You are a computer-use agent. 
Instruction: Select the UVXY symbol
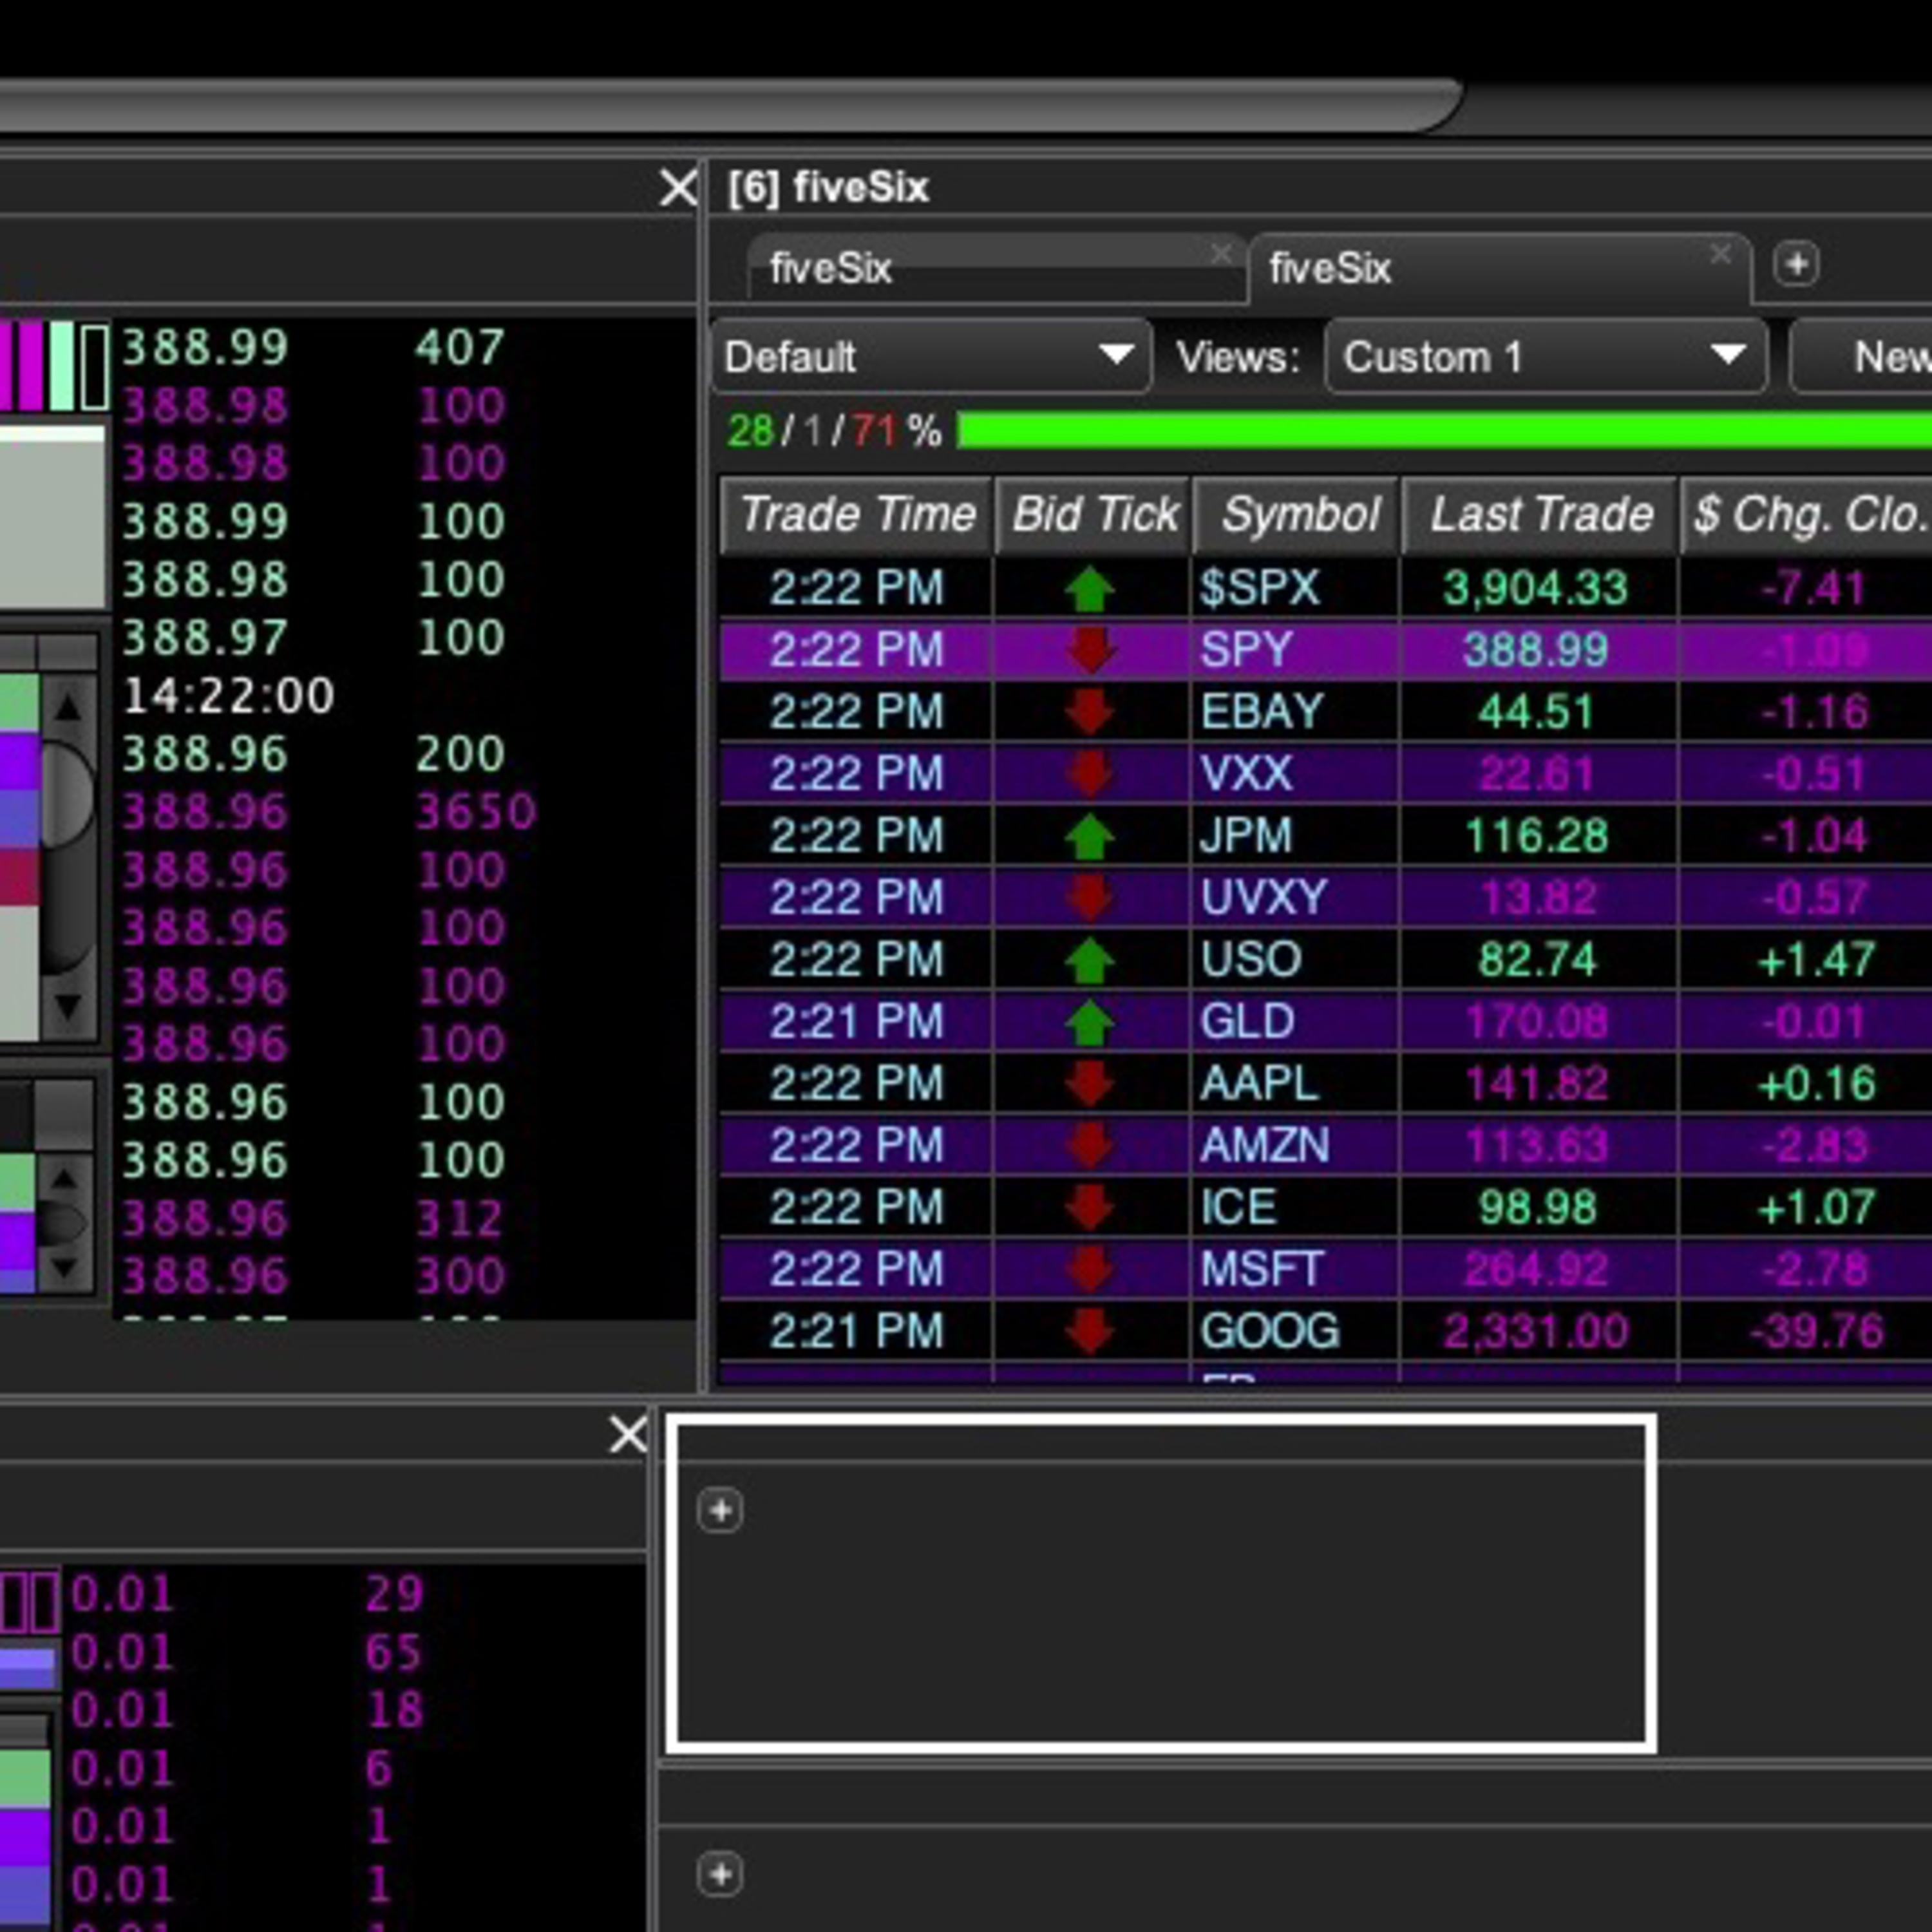[x=1264, y=898]
